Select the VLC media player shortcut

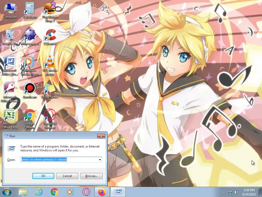point(50,66)
